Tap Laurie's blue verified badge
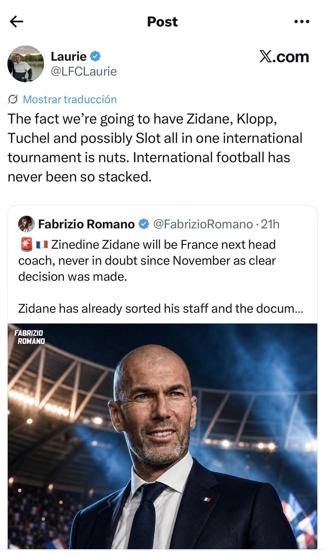This screenshot has height=556, width=325. [x=96, y=57]
